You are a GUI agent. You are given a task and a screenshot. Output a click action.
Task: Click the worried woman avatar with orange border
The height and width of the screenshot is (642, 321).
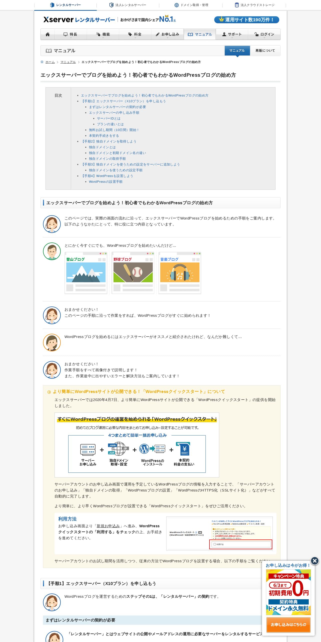pyautogui.click(x=52, y=342)
